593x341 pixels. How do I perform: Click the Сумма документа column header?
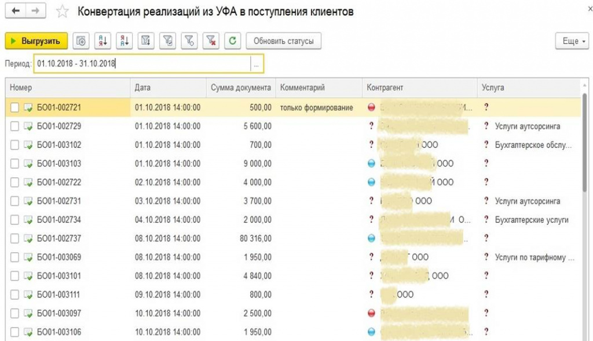click(x=240, y=88)
